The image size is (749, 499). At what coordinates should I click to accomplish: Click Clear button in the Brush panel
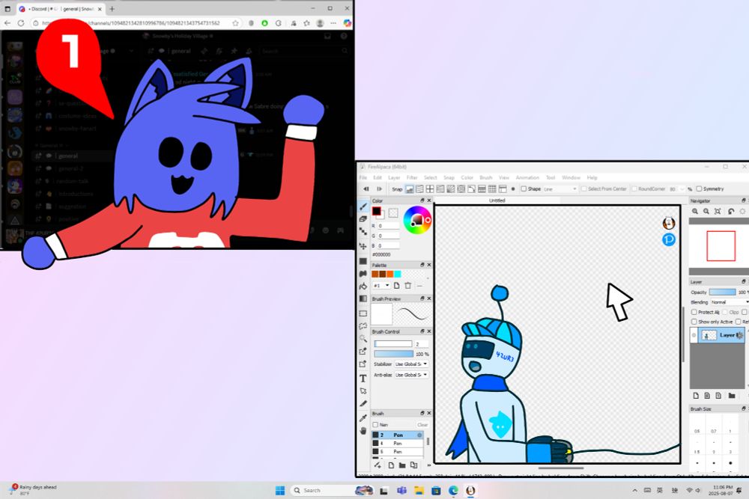click(422, 425)
